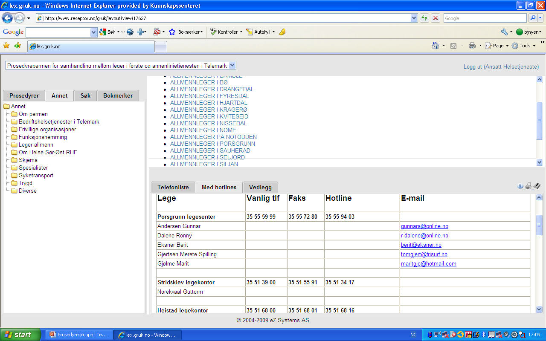Screen dimensions: 546x341
Task: Go back with the browser Back arrow
Action: pos(7,18)
